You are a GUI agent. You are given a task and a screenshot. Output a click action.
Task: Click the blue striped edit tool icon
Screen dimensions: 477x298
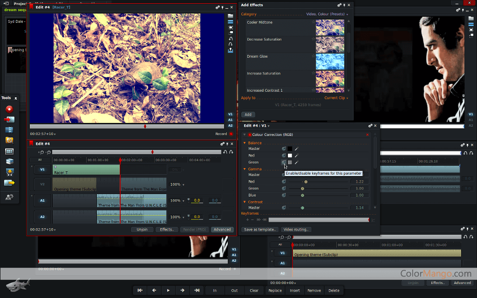pos(9,130)
